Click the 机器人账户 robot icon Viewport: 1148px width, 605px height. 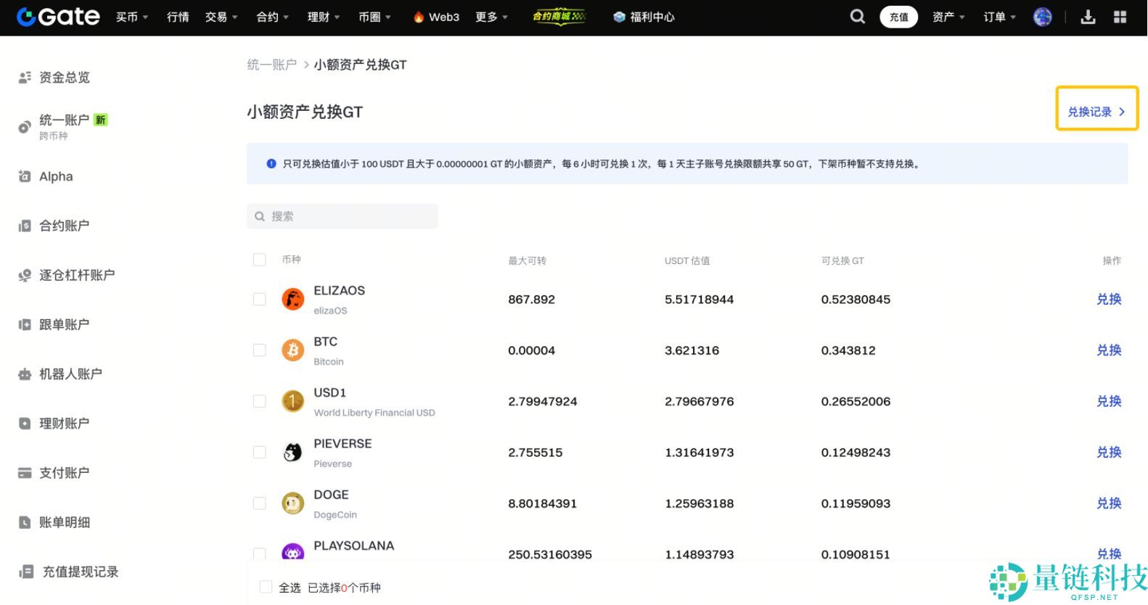tap(25, 374)
